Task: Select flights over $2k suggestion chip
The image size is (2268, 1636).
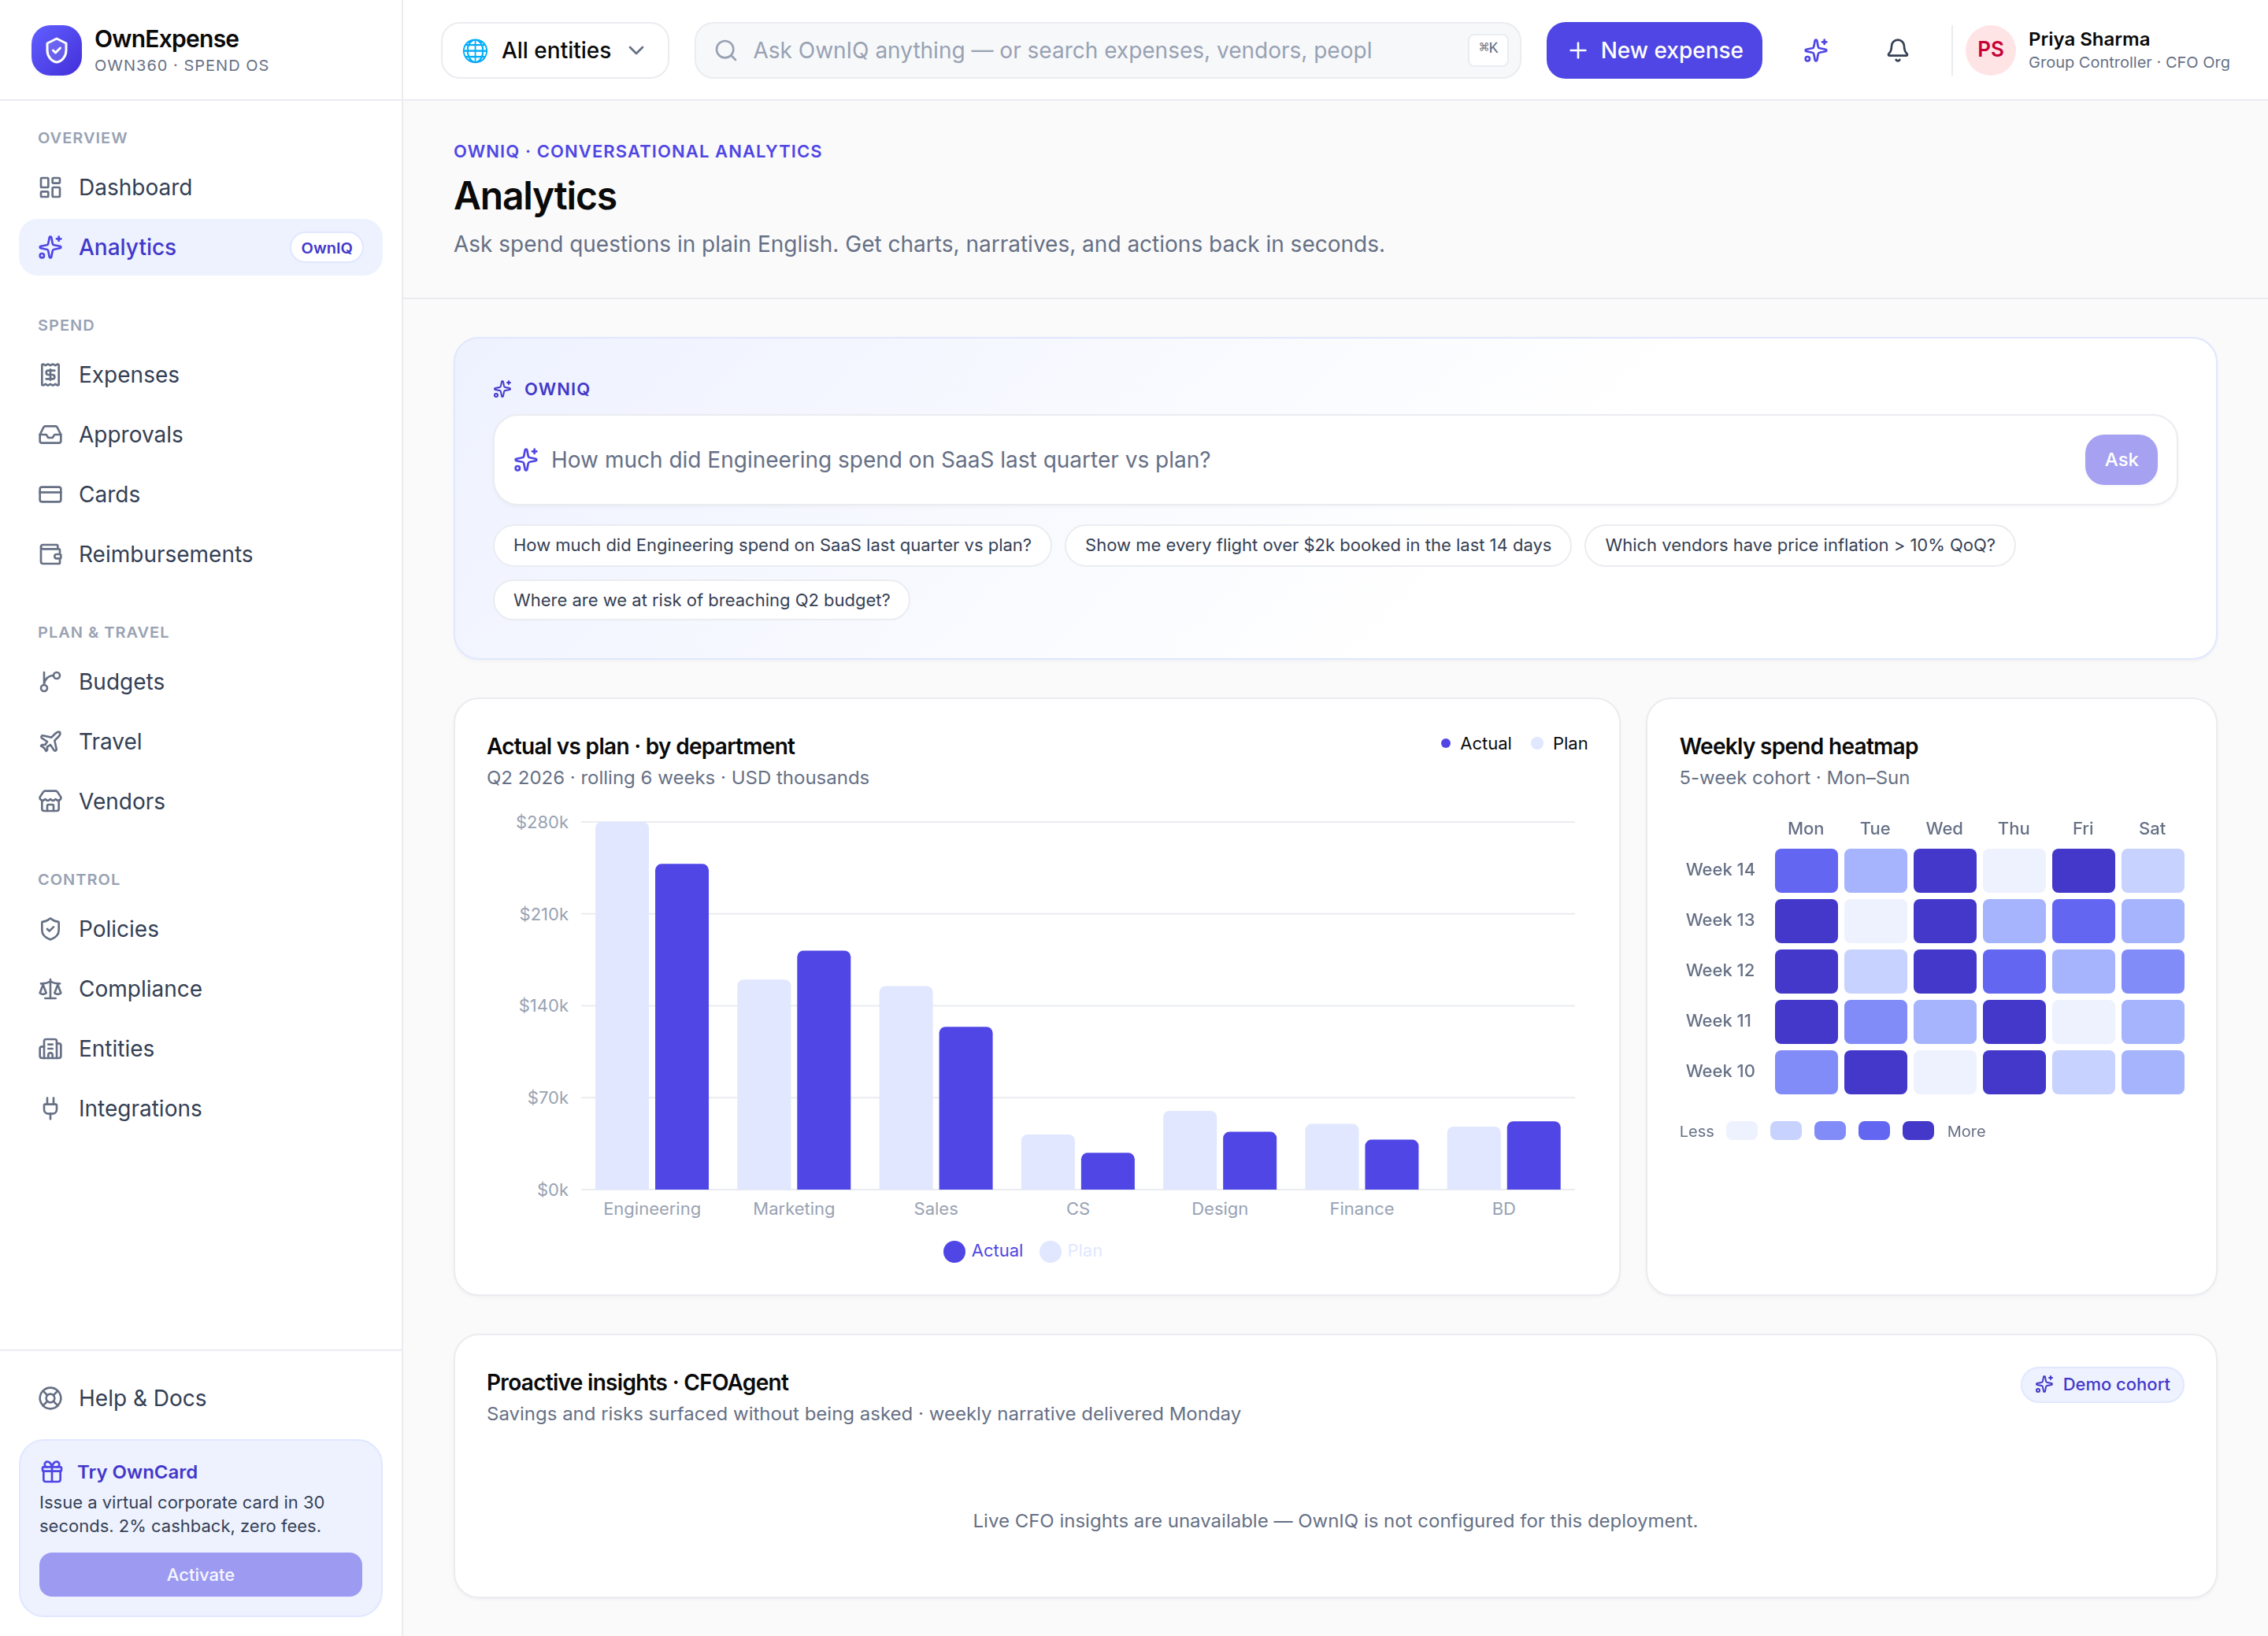Action: [x=1318, y=545]
